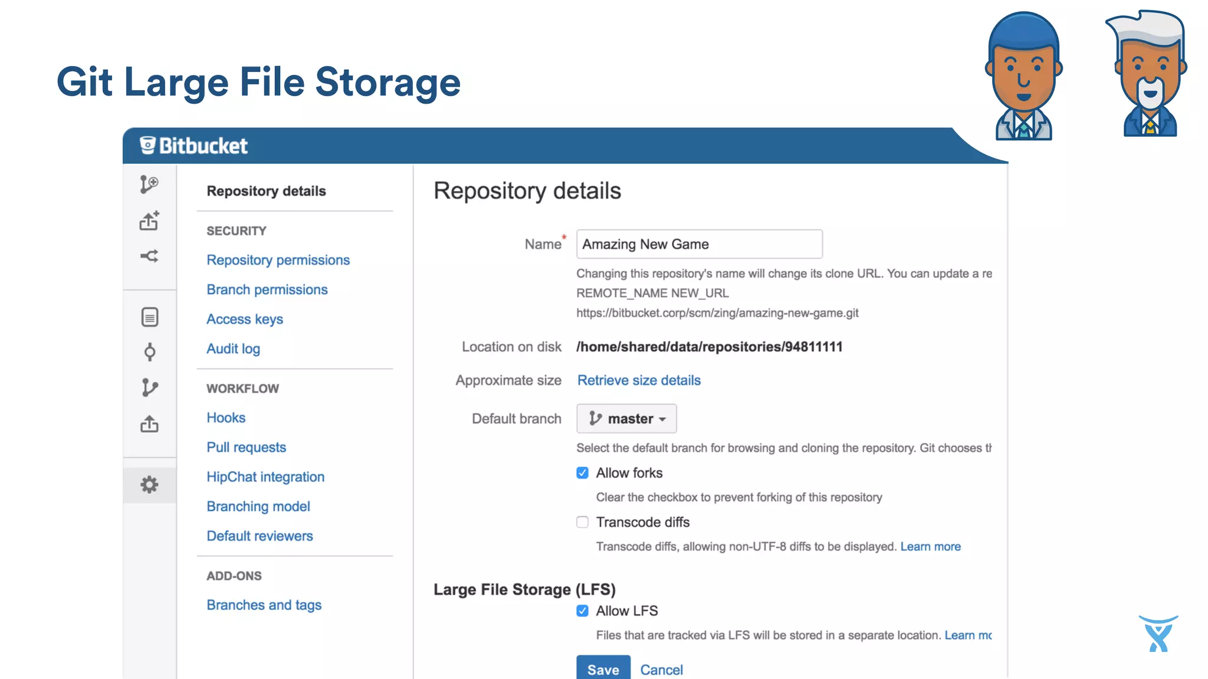Open Repository permissions settings page
1208x679 pixels.
point(278,260)
